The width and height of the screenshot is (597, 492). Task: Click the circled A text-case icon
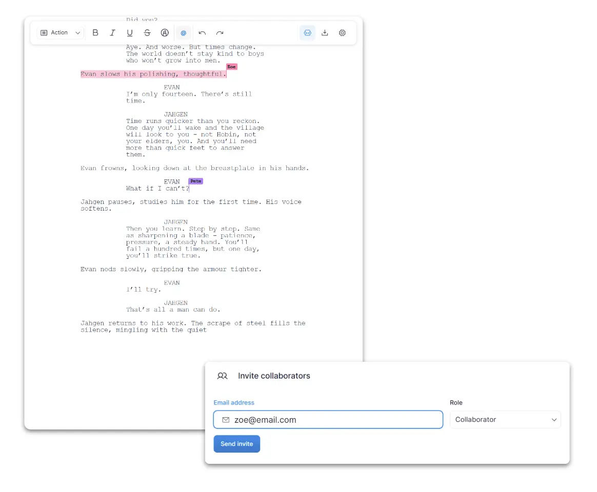pos(165,33)
